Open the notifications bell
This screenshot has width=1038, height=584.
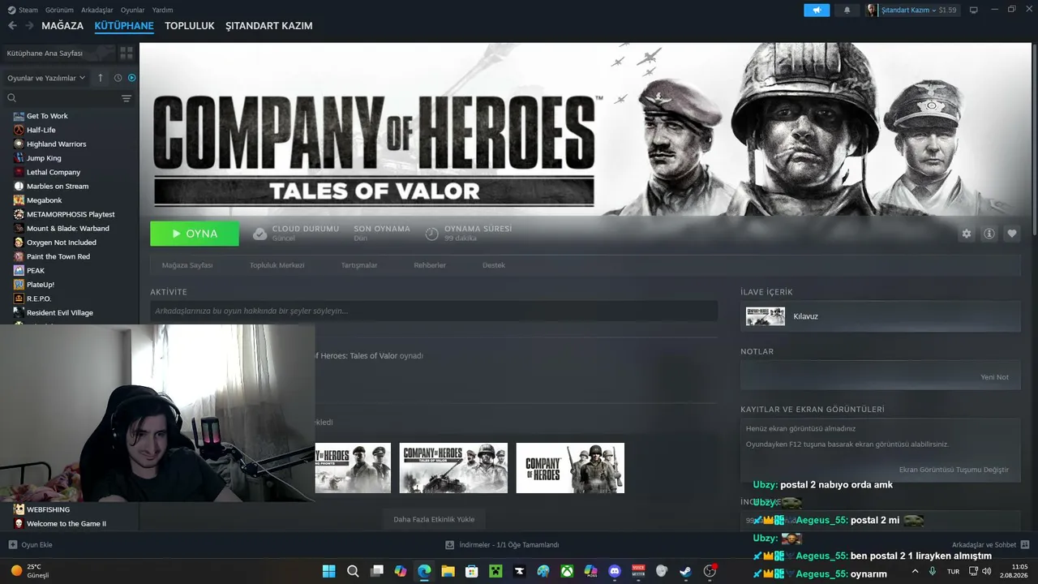847,10
